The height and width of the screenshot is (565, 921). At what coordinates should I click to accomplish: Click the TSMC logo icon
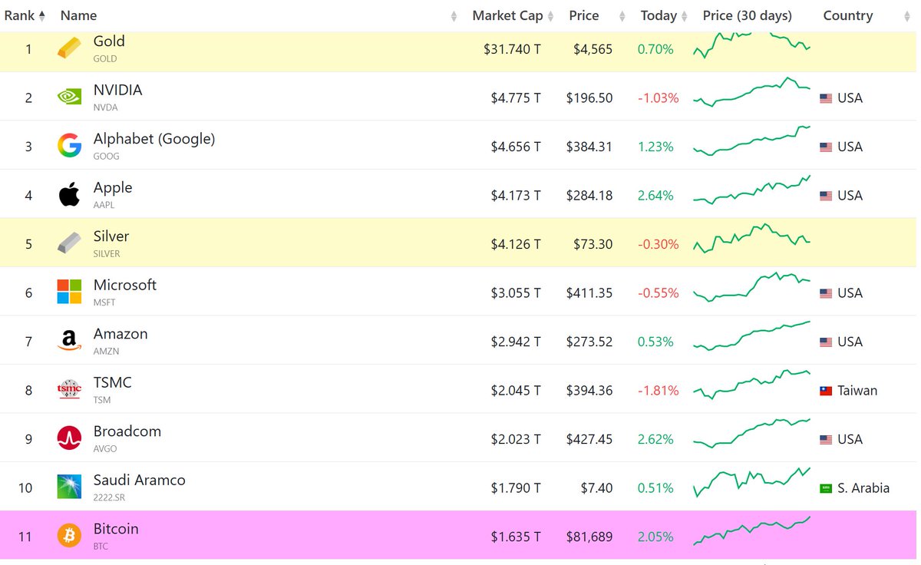tap(69, 390)
